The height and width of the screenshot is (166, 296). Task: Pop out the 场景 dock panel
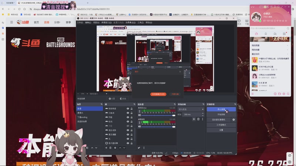(x=101, y=104)
